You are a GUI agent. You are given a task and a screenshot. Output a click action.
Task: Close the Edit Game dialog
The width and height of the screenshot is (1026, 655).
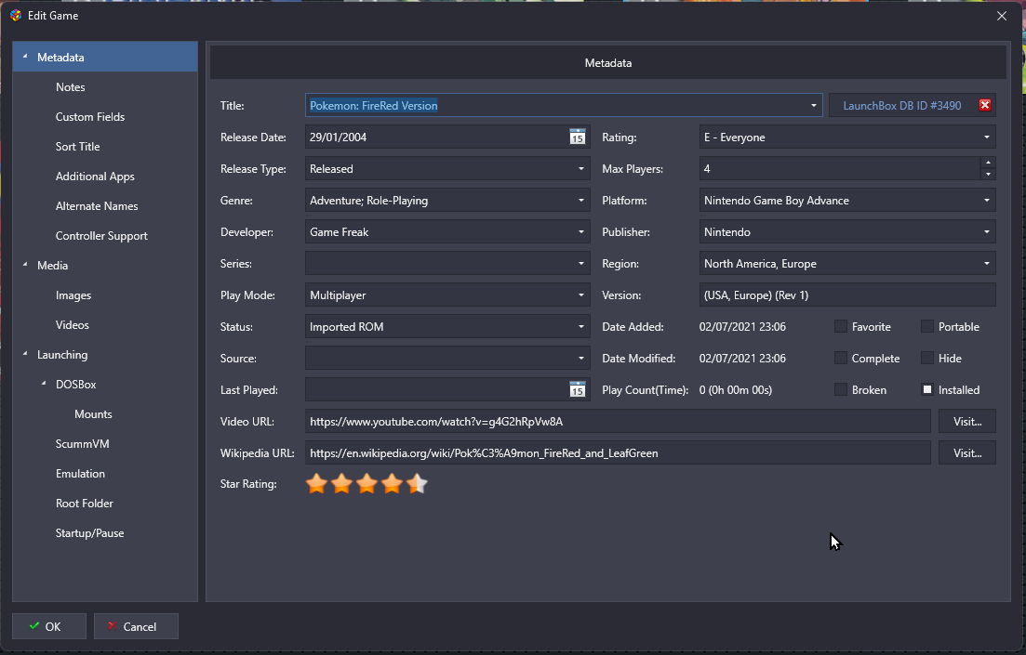tap(1001, 16)
